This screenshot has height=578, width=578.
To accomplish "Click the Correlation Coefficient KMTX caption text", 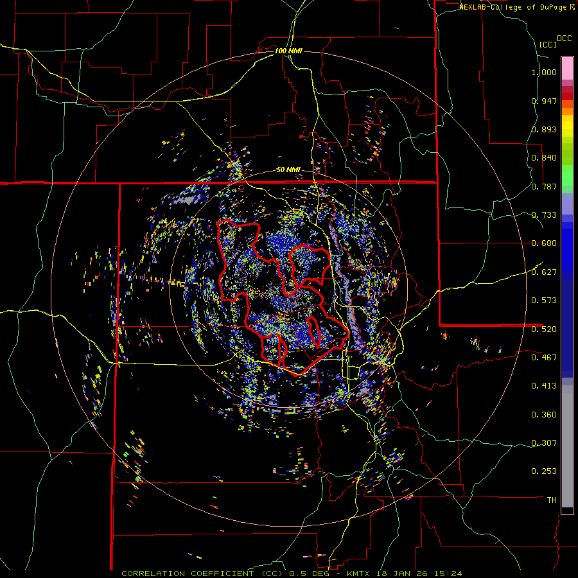I will [x=292, y=574].
